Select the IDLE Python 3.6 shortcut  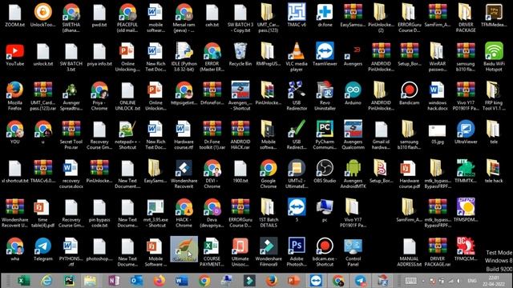coord(184,57)
